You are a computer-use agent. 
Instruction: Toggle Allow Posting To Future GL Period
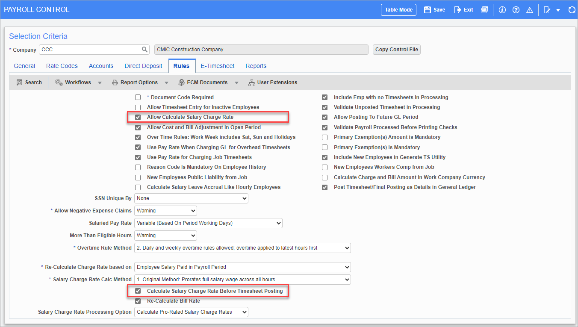(x=325, y=117)
